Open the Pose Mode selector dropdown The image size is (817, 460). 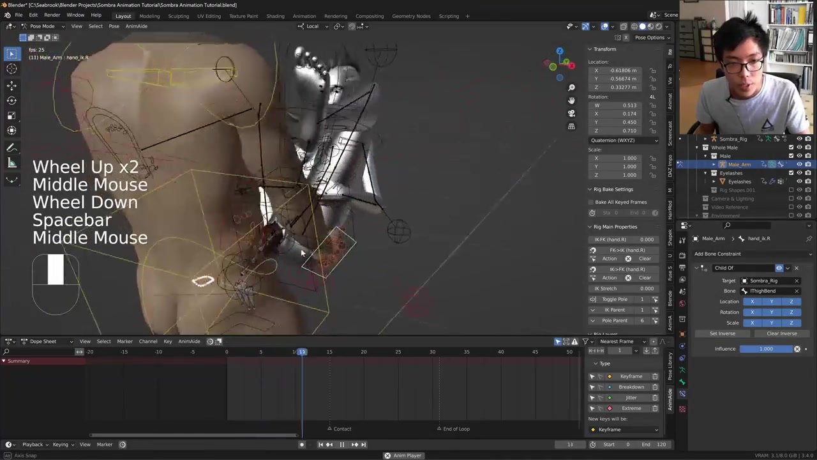tap(42, 26)
